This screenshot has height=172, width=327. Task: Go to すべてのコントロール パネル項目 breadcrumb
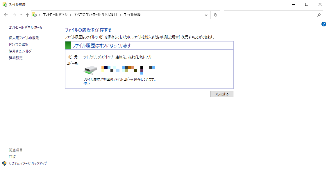[x=95, y=15]
